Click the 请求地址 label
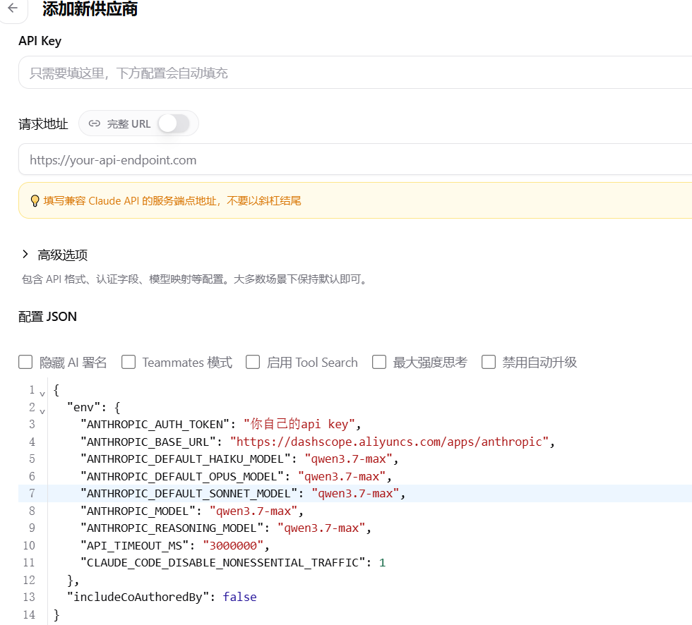 point(43,124)
